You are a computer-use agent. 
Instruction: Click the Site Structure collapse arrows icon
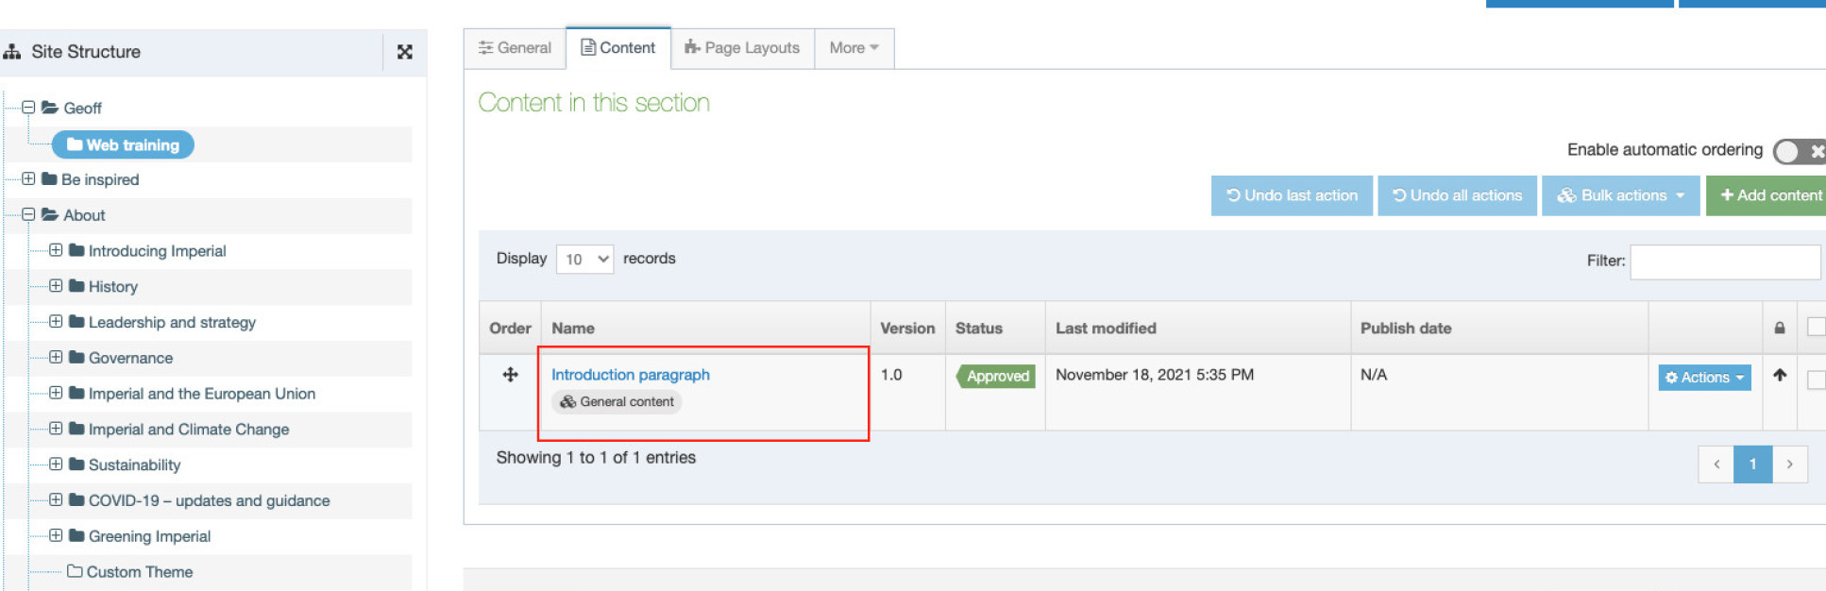[404, 52]
